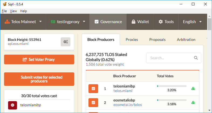Click telosmiamibp producer name in table

(124, 86)
